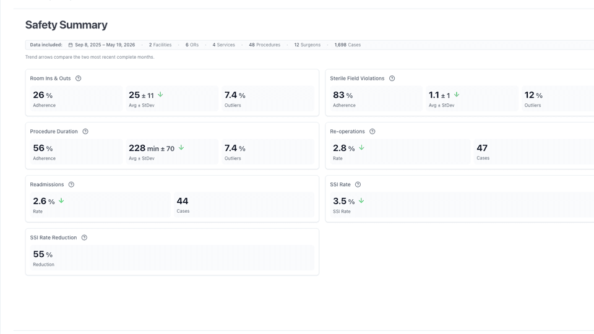The image size is (594, 334).
Task: Click the 2.8 % Re-operations Rate tile
Action: coord(400,152)
